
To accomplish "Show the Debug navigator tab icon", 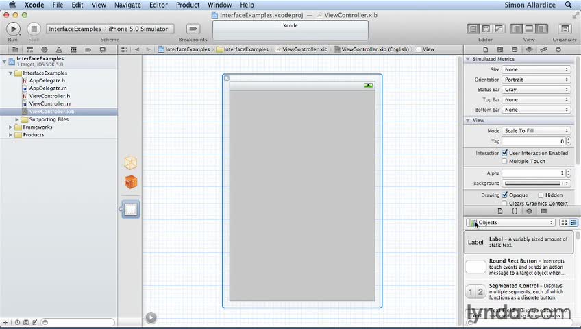I will [x=73, y=49].
